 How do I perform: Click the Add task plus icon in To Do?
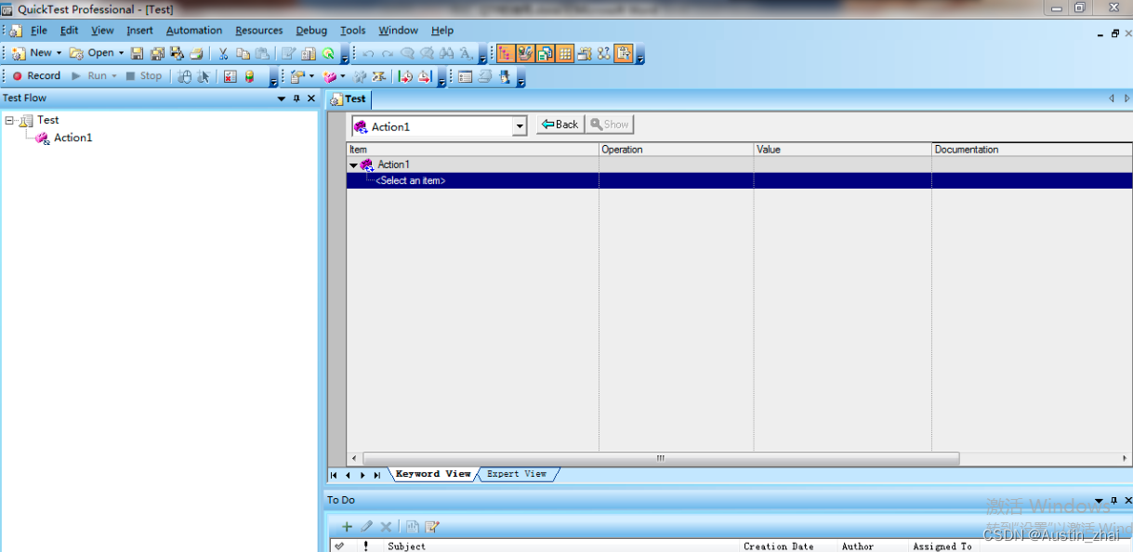point(348,526)
